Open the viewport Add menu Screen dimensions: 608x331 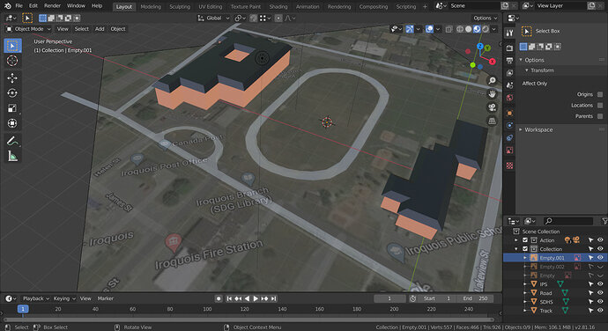click(100, 29)
